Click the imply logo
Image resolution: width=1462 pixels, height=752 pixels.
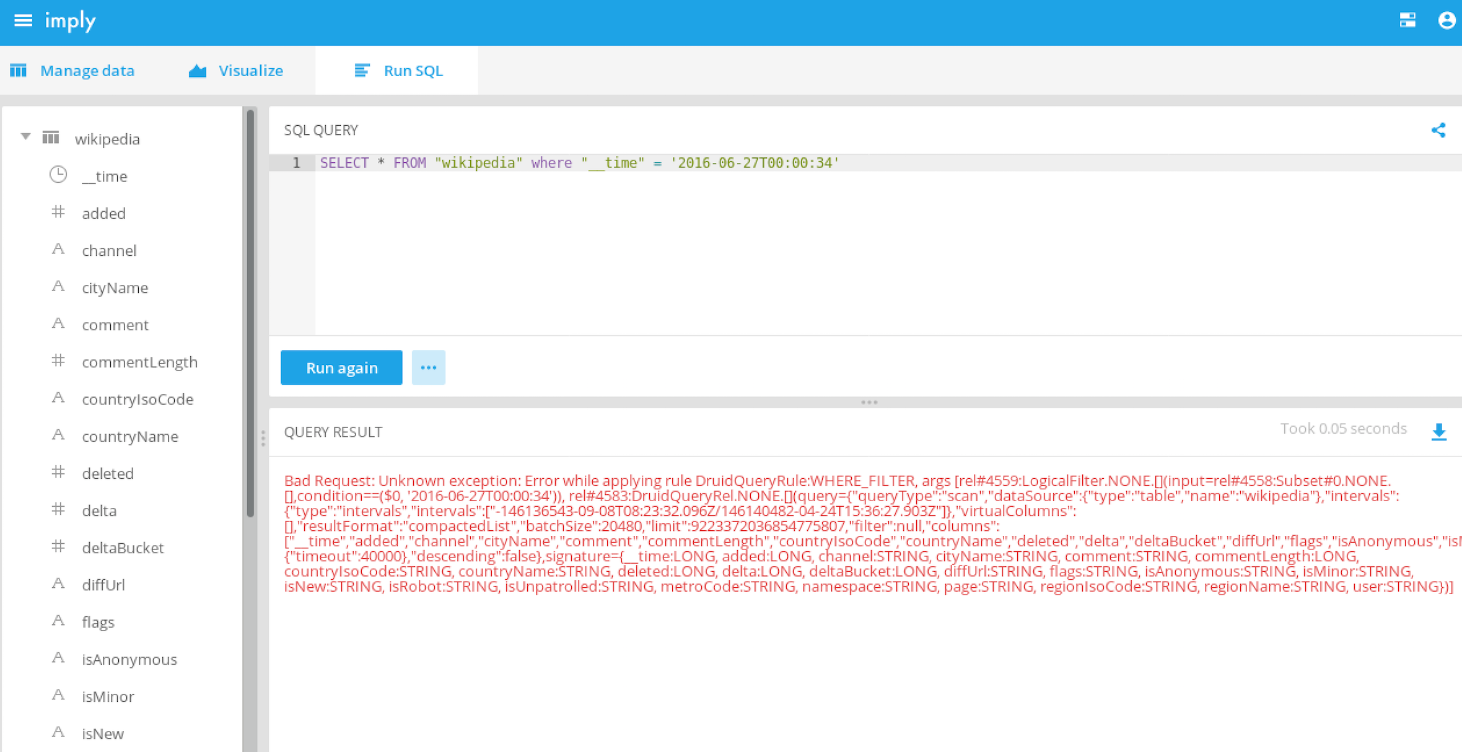pyautogui.click(x=70, y=21)
